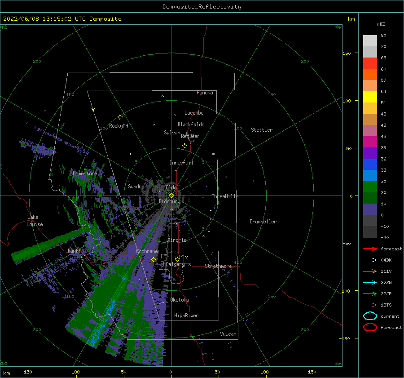The image size is (404, 378).
Task: Click the white plus marker east of ThreeHills
Action: pyautogui.click(x=254, y=181)
